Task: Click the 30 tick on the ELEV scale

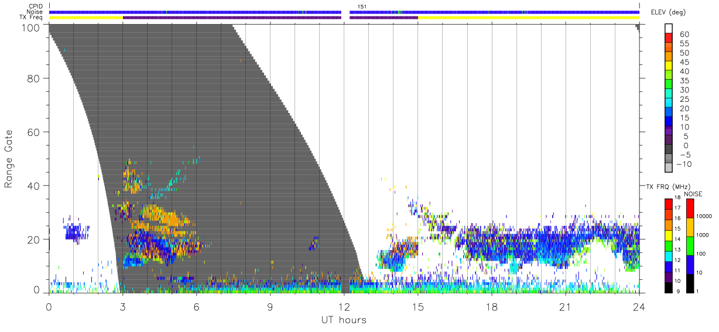Action: (683, 90)
